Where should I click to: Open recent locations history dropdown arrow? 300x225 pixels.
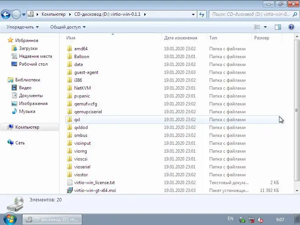24,15
